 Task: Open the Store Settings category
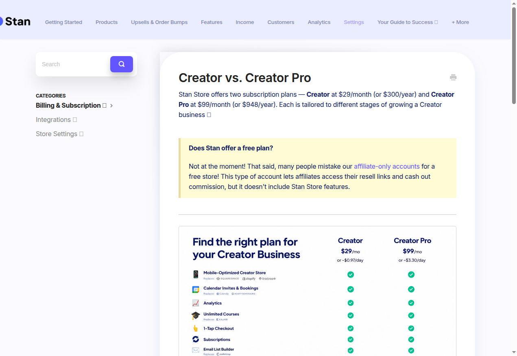(59, 134)
